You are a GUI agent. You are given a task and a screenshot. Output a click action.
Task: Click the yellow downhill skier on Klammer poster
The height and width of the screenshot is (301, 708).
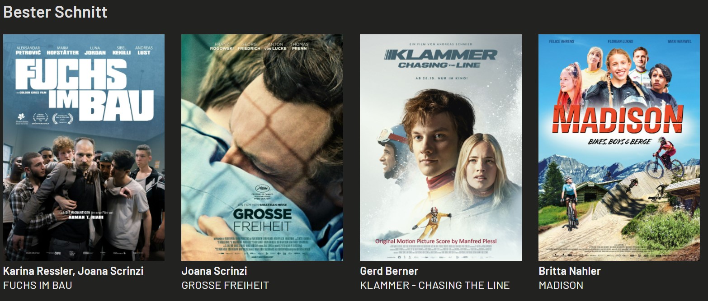click(432, 222)
